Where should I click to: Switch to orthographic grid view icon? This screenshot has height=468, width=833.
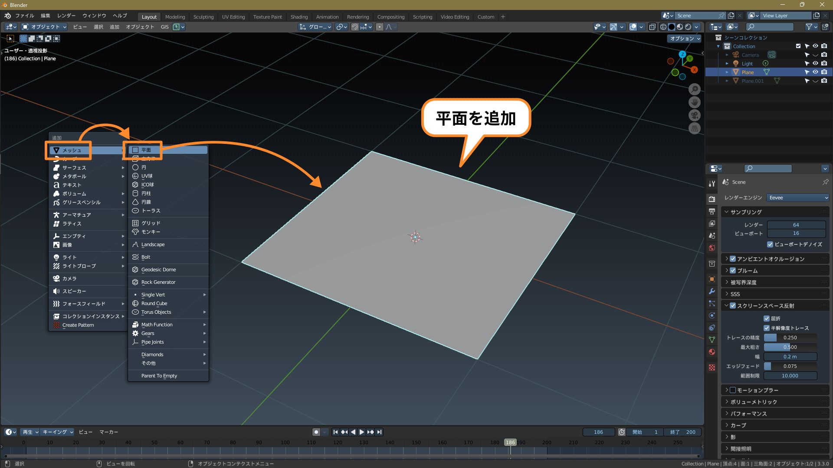(695, 129)
